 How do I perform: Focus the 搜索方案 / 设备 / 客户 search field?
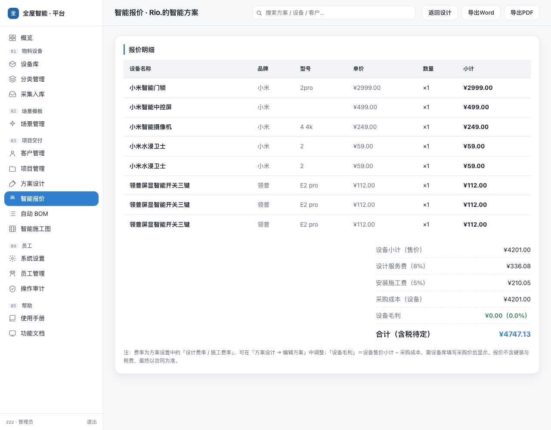click(334, 13)
